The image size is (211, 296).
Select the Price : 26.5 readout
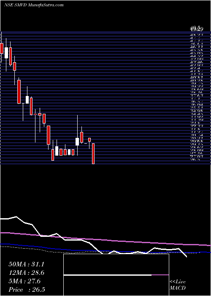[x=27, y=290]
